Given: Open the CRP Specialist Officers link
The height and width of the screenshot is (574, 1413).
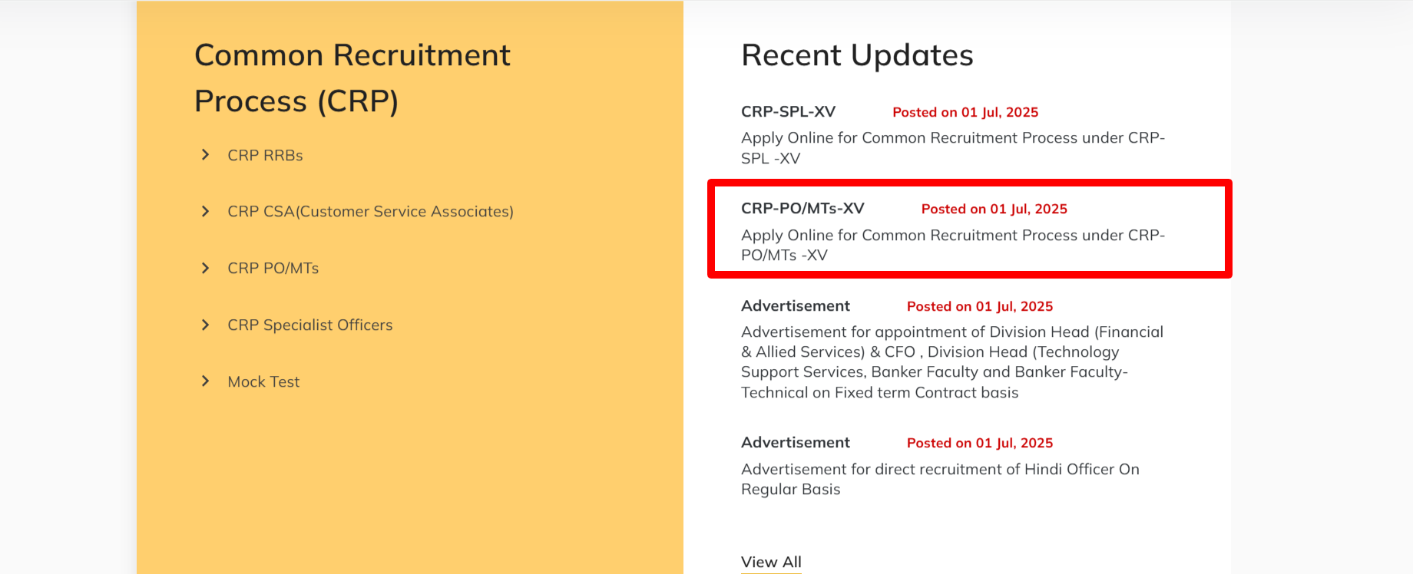Looking at the screenshot, I should point(309,325).
